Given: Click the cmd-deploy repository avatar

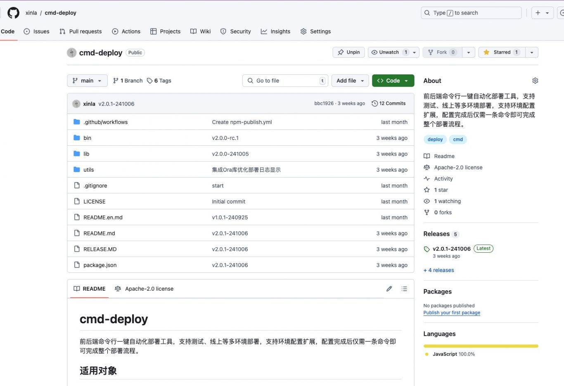Looking at the screenshot, I should (72, 52).
